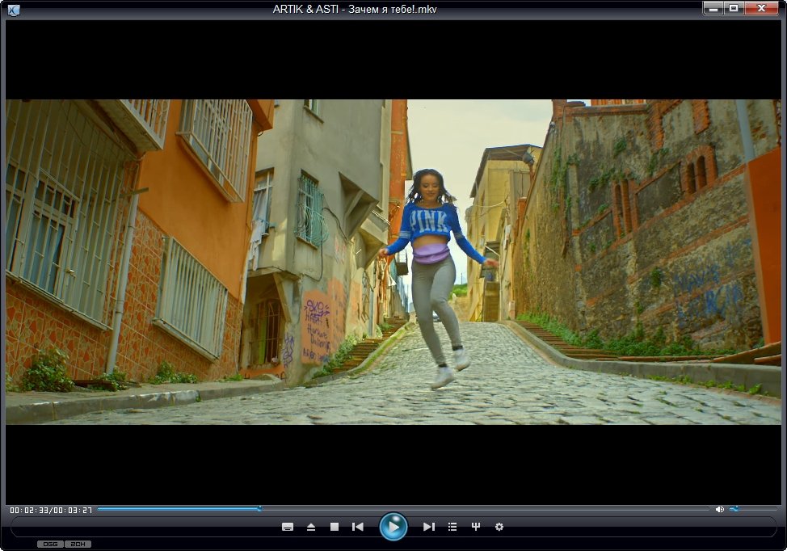Skip to the previous track
The height and width of the screenshot is (551, 787).
358,527
